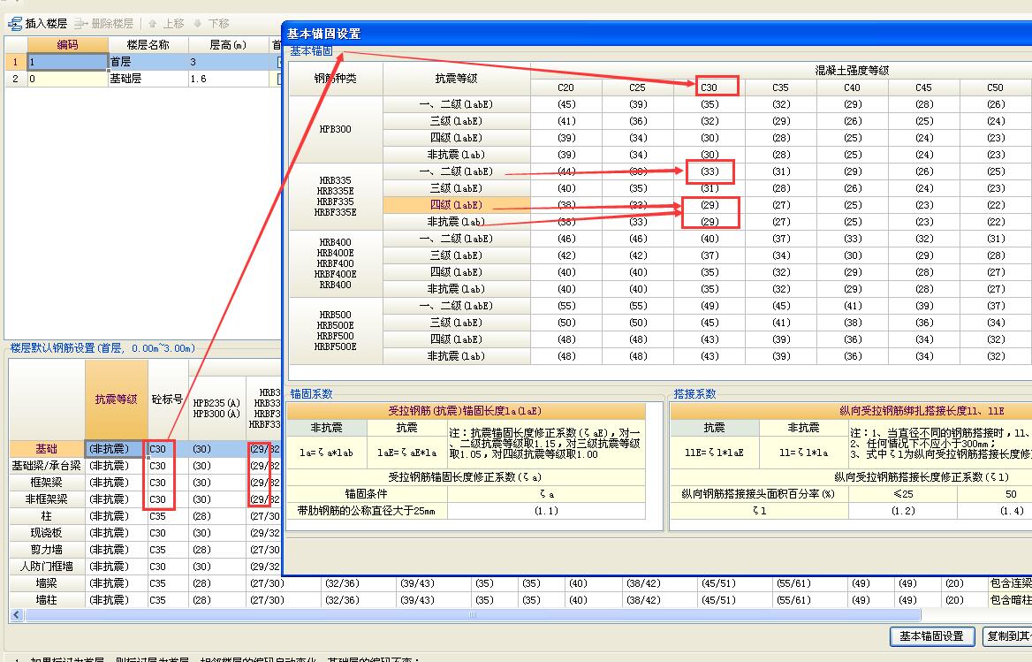
Task: Select the 基础梁/承台梁 row label
Action: (46, 466)
